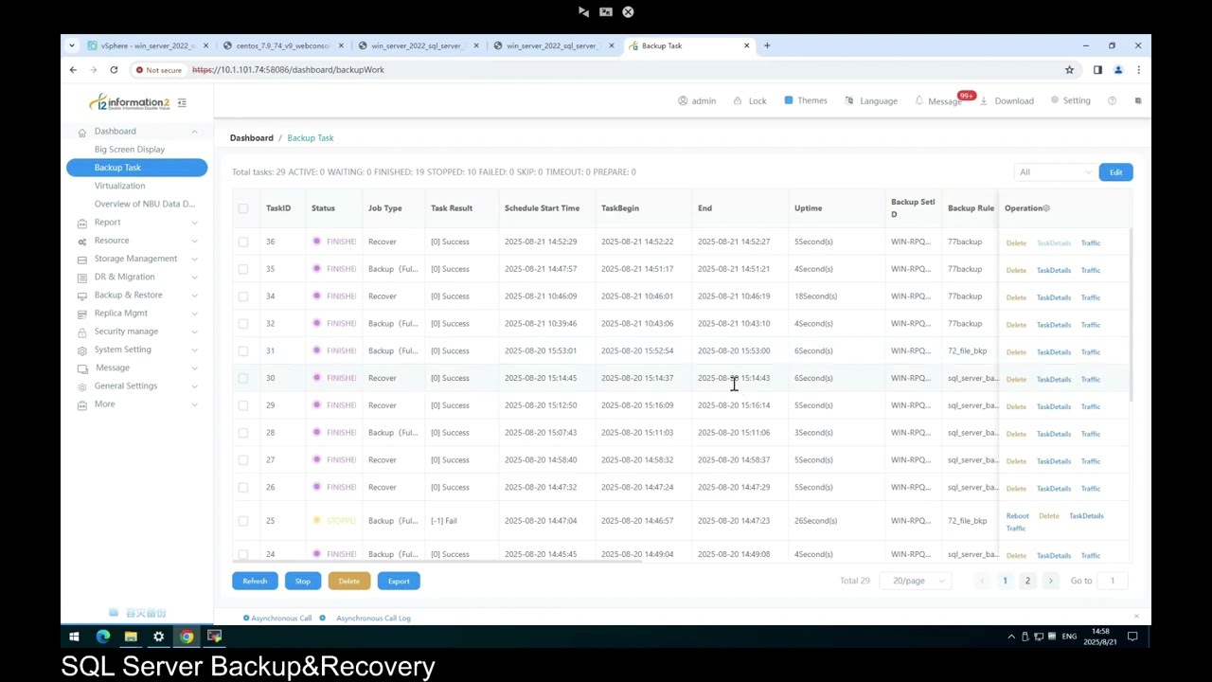Open Big Screen Display menu item
1212x682 pixels.
pyautogui.click(x=130, y=150)
